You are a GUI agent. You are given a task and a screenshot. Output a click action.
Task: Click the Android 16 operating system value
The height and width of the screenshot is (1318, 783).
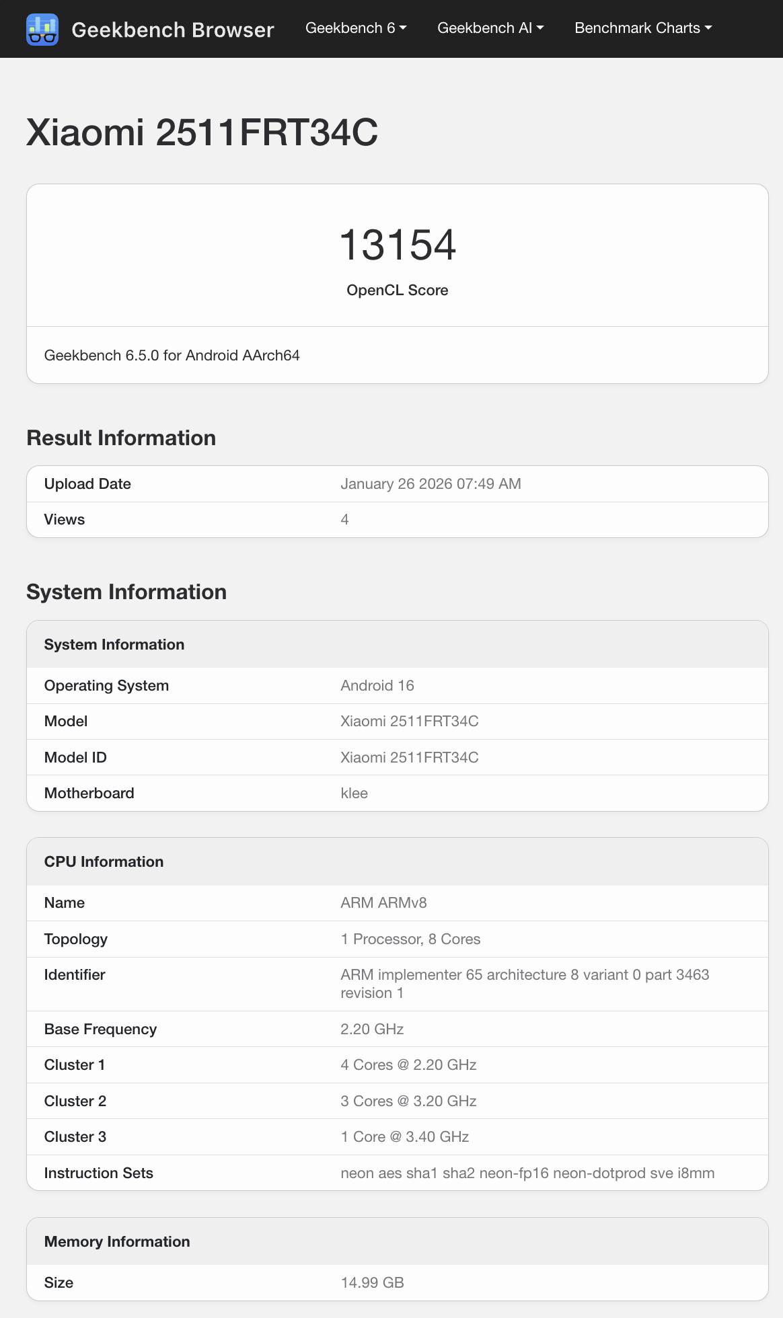(x=377, y=686)
